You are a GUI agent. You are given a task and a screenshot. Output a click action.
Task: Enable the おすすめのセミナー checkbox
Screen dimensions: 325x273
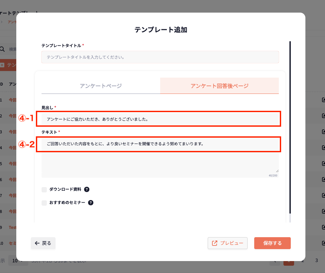tap(44, 203)
